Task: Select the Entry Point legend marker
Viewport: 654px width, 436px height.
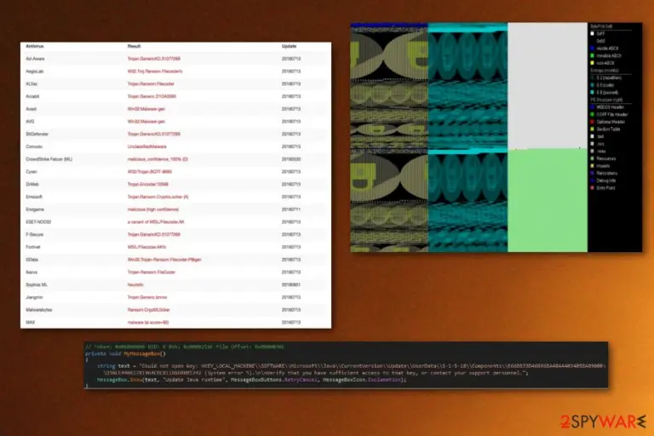Action: pyautogui.click(x=593, y=188)
